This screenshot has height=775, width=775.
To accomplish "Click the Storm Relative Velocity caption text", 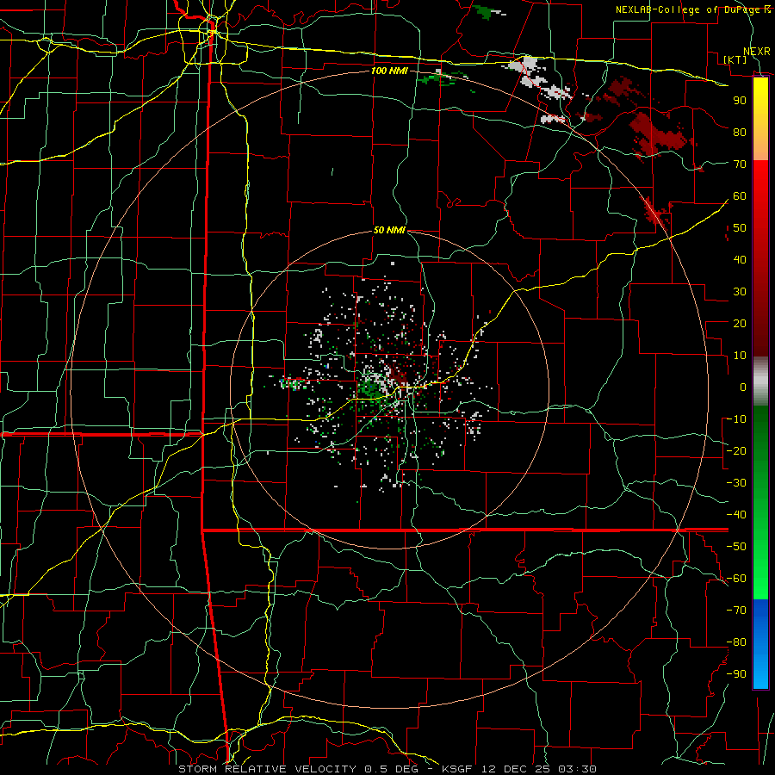I will click(387, 769).
